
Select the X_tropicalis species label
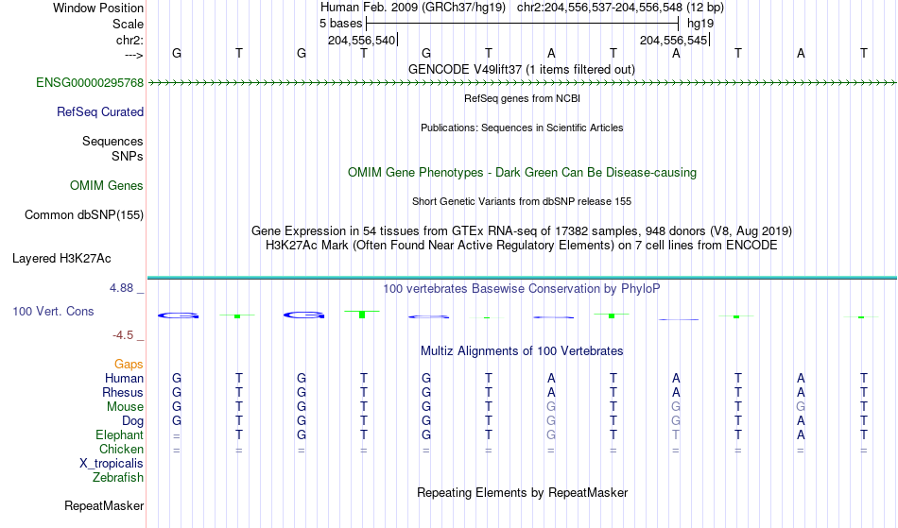pos(112,464)
